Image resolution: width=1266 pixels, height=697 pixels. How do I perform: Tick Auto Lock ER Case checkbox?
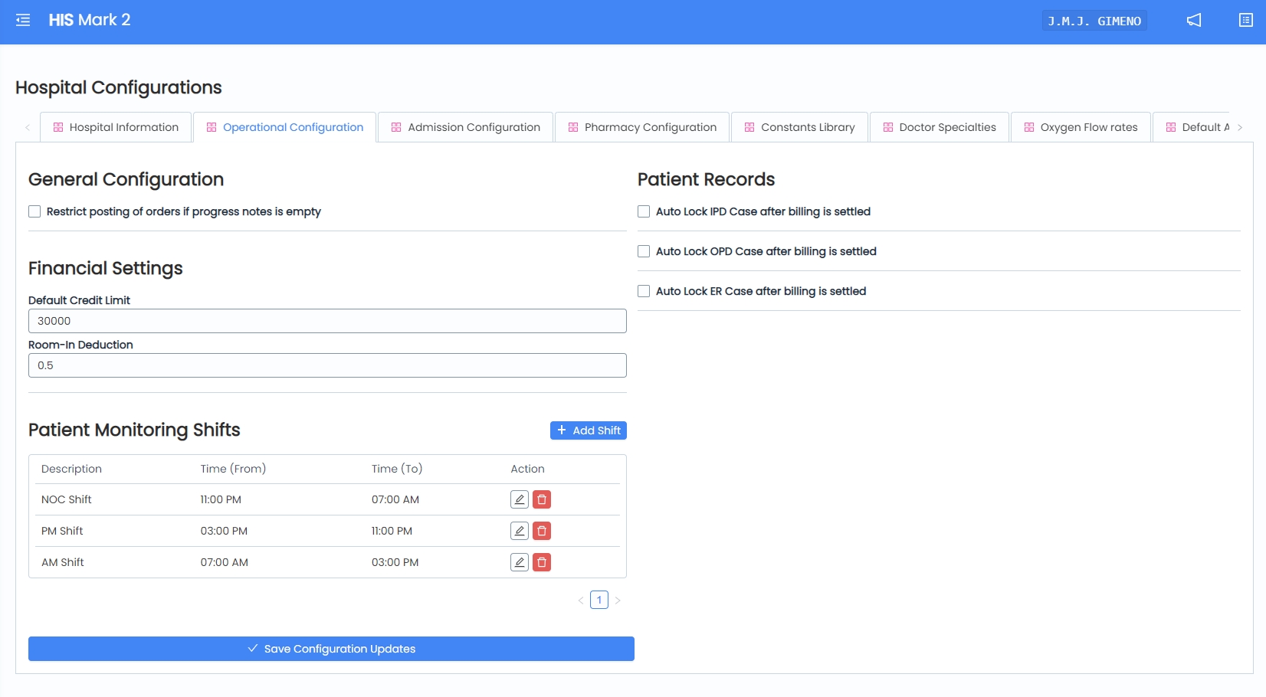tap(644, 291)
